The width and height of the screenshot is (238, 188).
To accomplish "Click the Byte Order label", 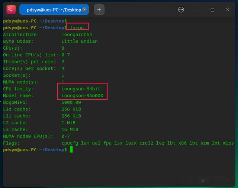I will click(18, 41).
